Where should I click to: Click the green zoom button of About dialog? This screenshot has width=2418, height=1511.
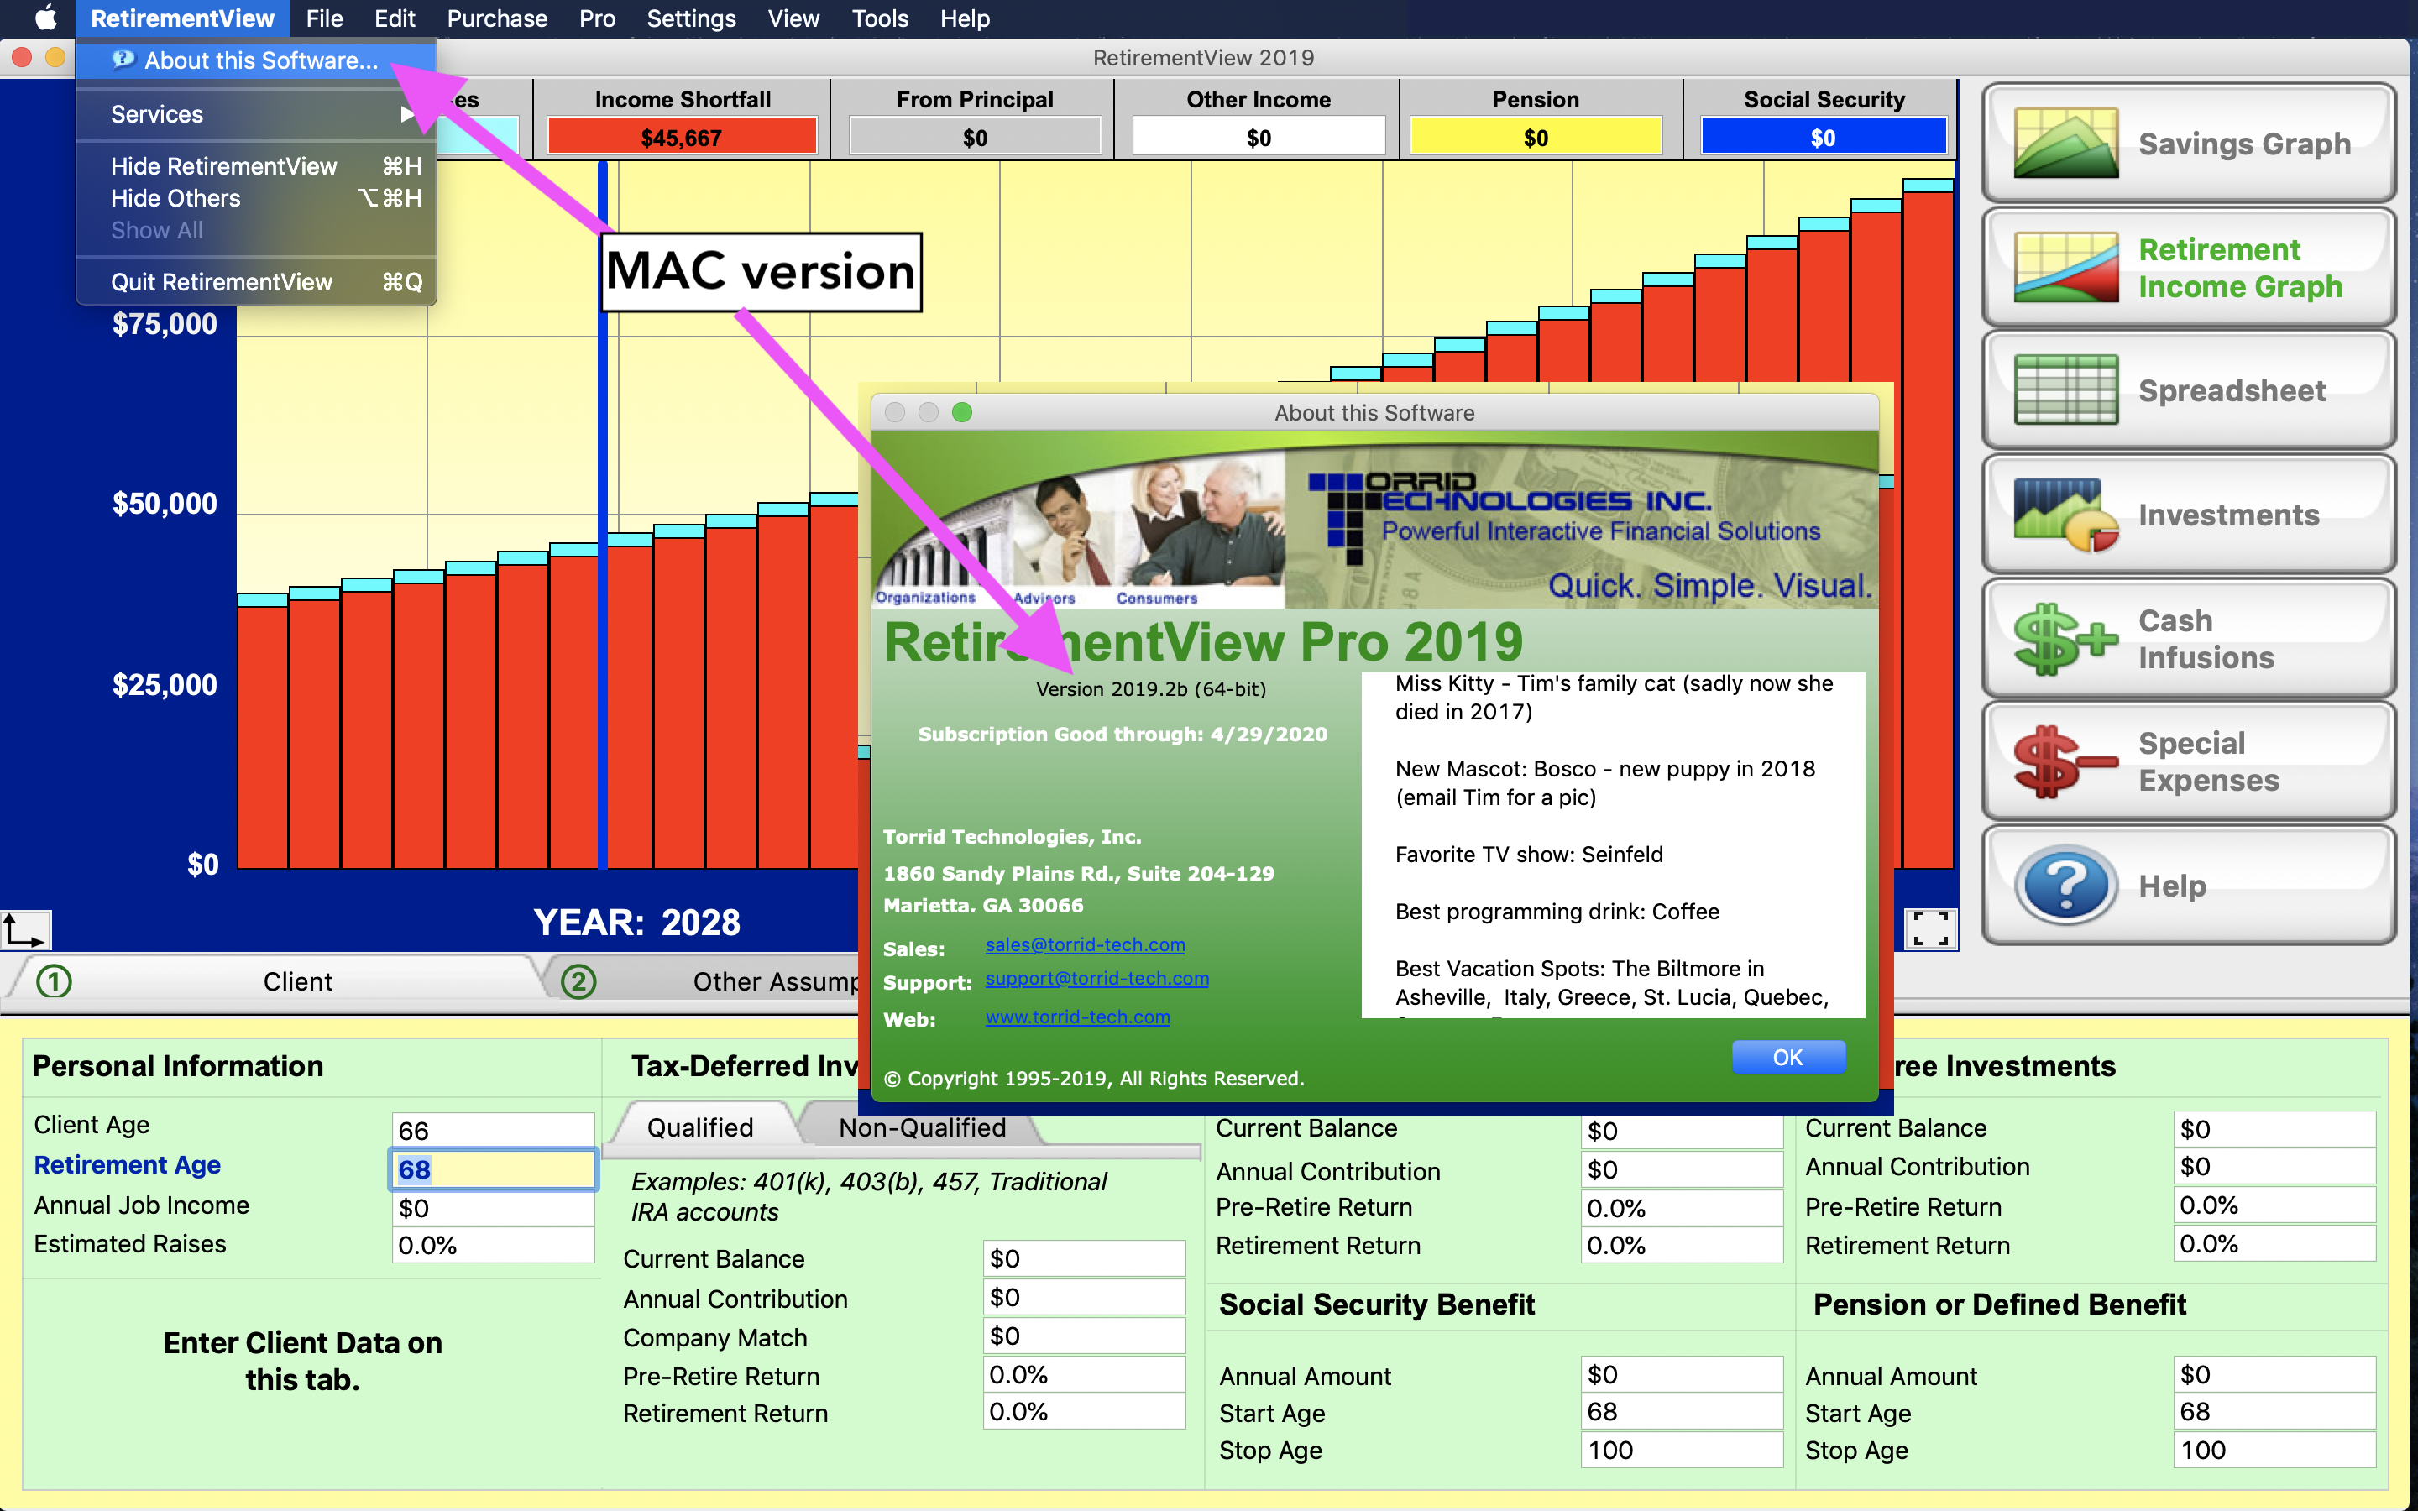962,411
